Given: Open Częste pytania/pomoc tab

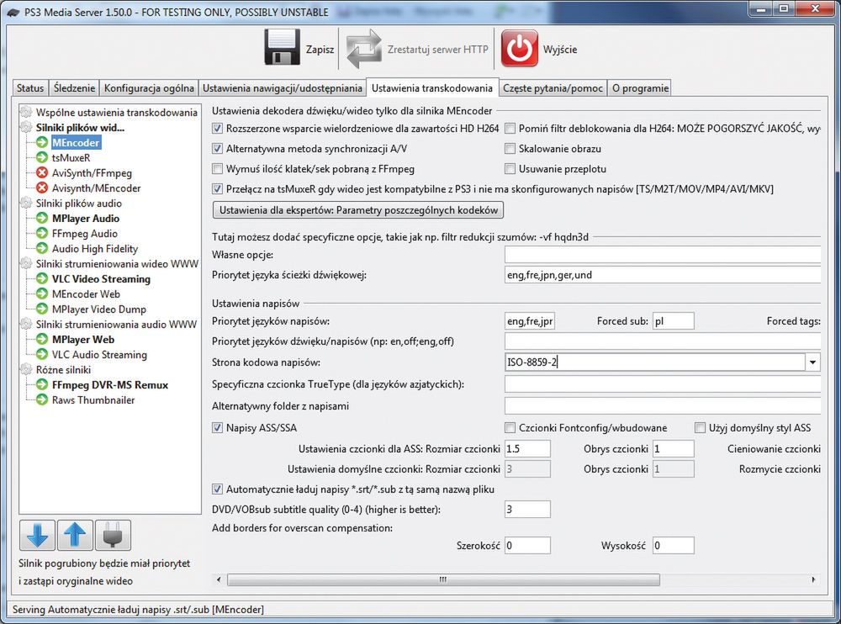Looking at the screenshot, I should coord(553,88).
